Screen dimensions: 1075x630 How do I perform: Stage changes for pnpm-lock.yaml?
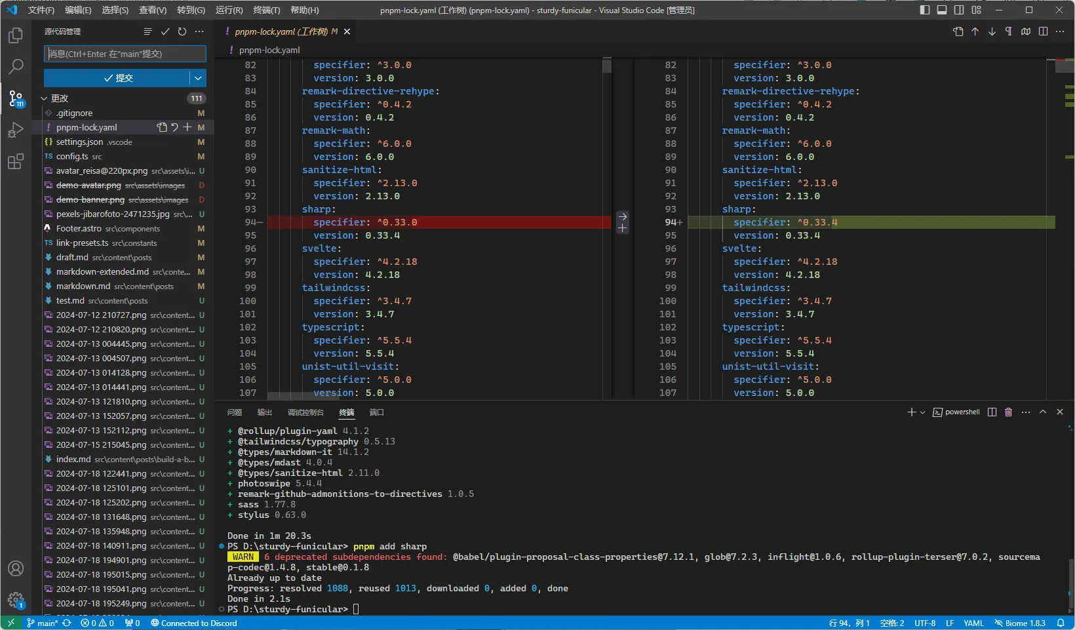click(187, 127)
